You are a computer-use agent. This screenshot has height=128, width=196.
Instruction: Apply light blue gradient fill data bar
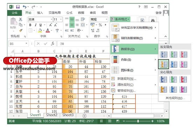(173, 64)
